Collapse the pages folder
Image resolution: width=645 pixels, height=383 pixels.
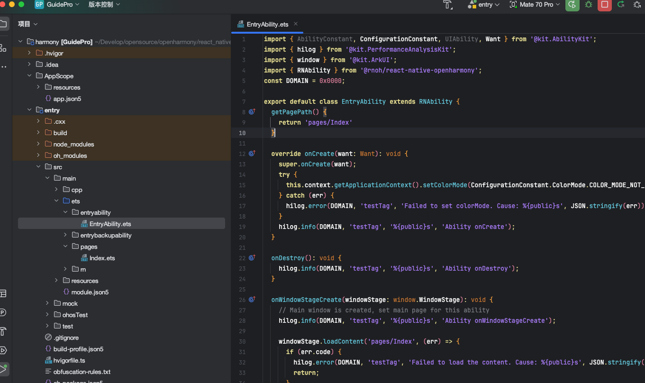pyautogui.click(x=65, y=246)
